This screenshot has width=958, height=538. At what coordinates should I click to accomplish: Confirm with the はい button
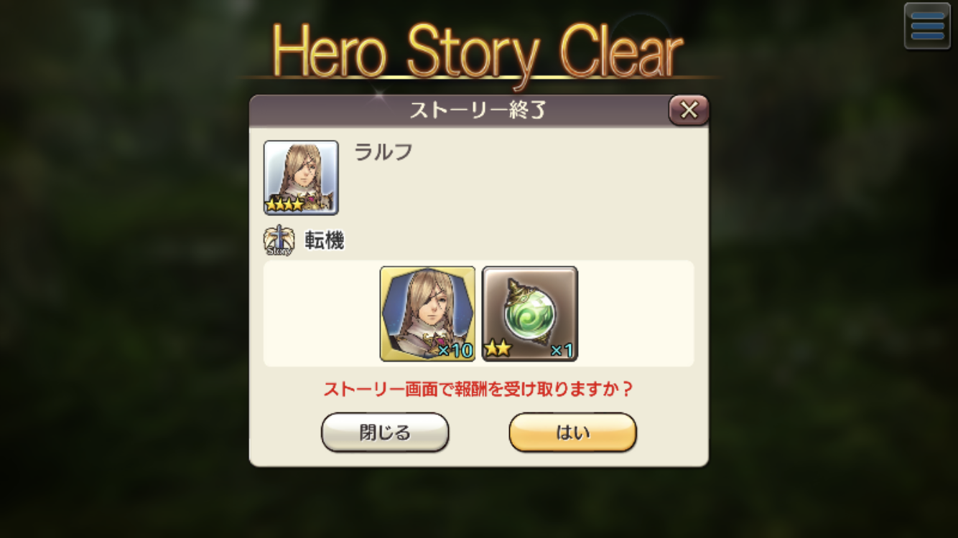572,433
